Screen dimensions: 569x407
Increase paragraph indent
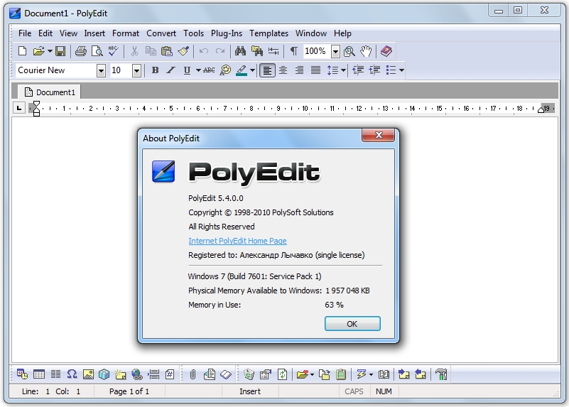[374, 70]
